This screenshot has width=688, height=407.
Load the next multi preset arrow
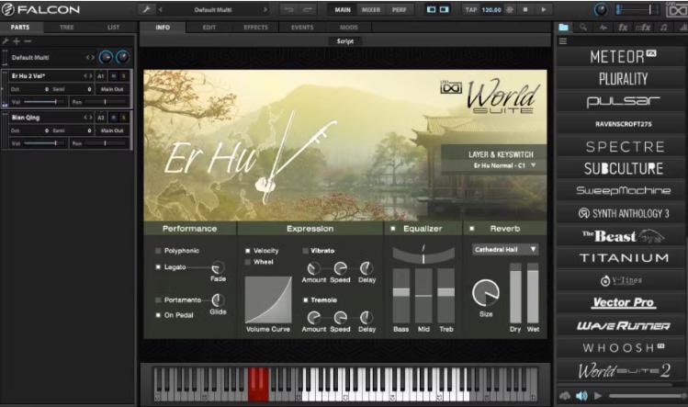click(265, 10)
